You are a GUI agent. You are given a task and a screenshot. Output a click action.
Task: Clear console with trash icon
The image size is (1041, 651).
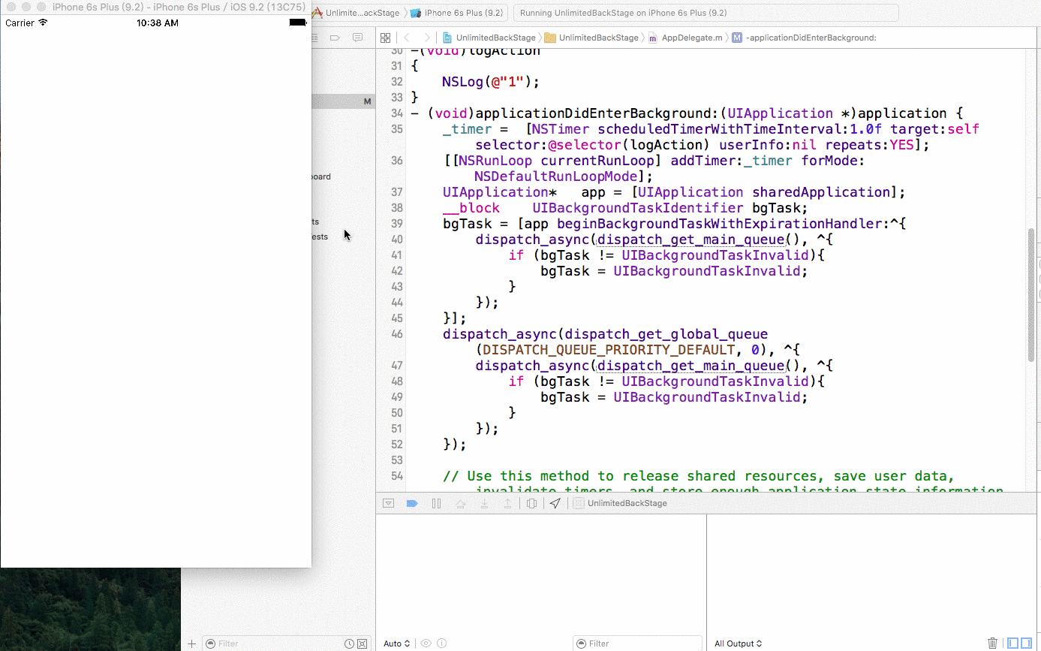[x=992, y=643]
